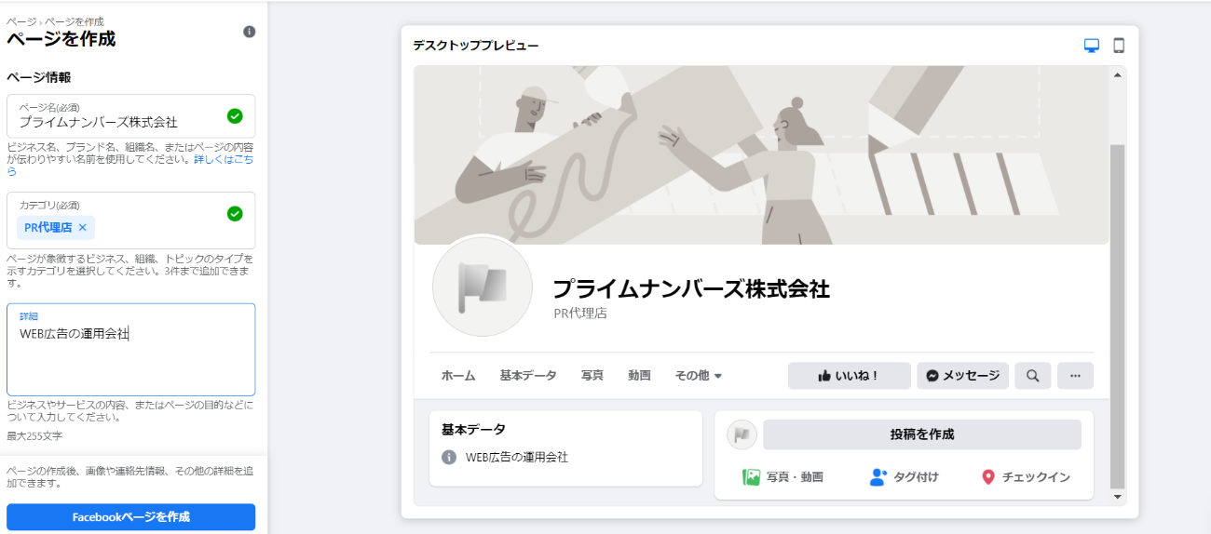Screen dimensions: 1211x534
Task: Remove the PR代理店 category chip
Action: pyautogui.click(x=82, y=228)
